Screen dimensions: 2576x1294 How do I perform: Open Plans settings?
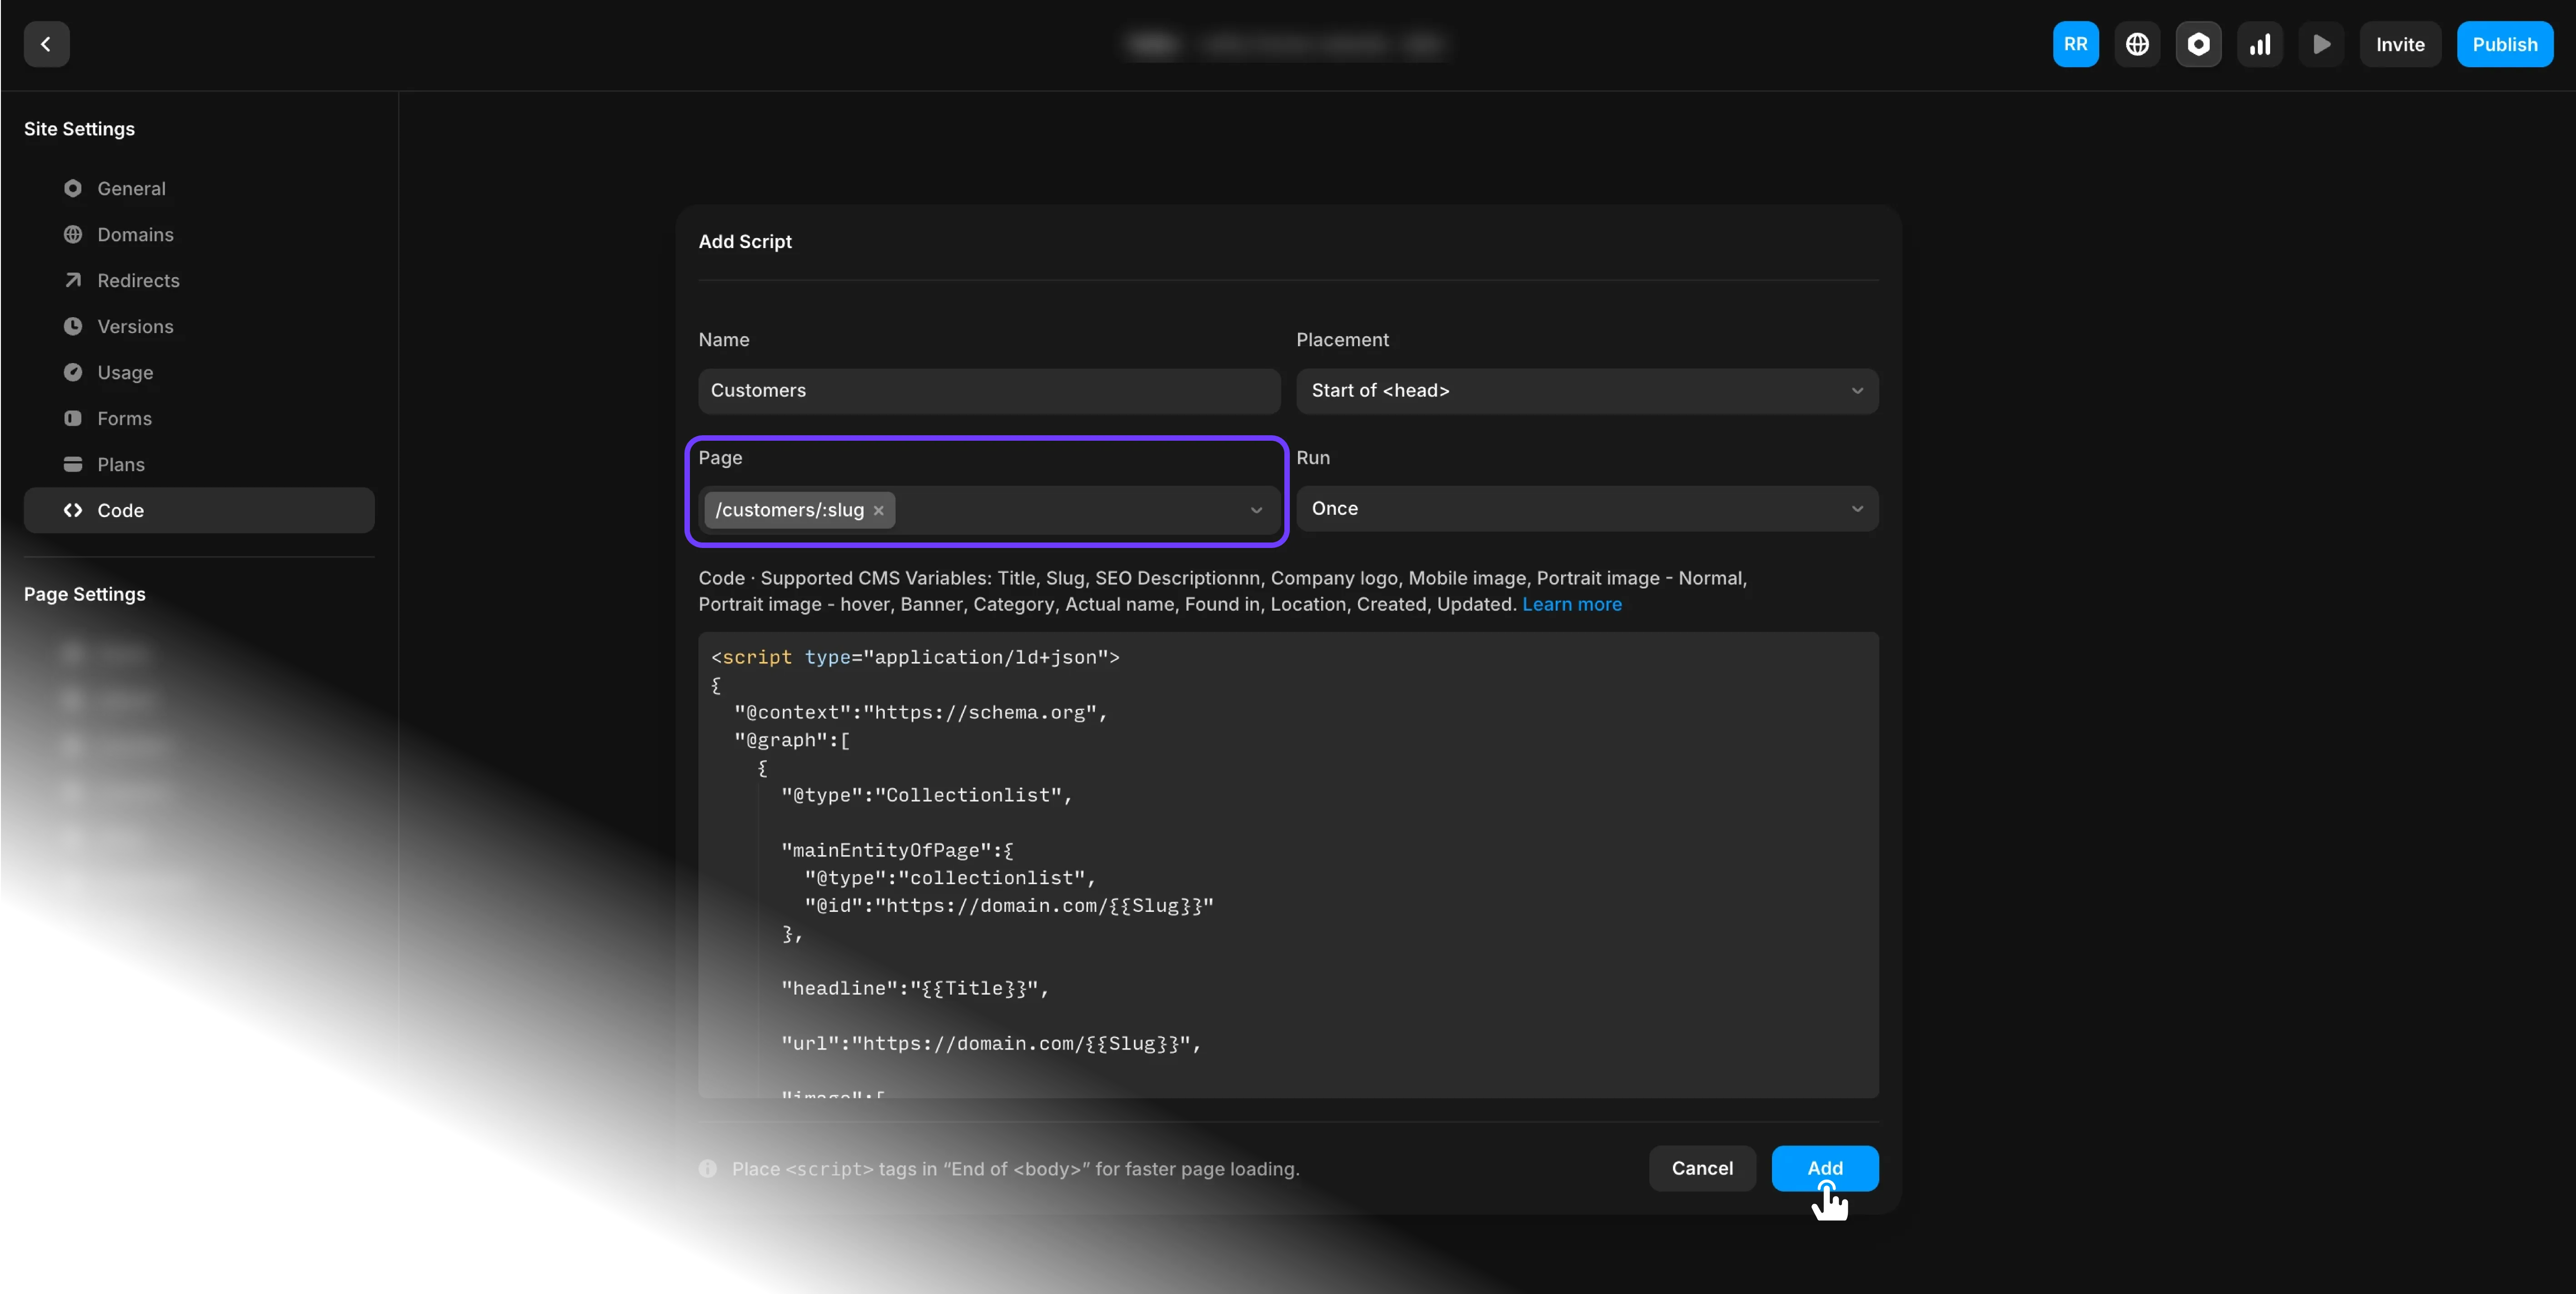point(199,464)
